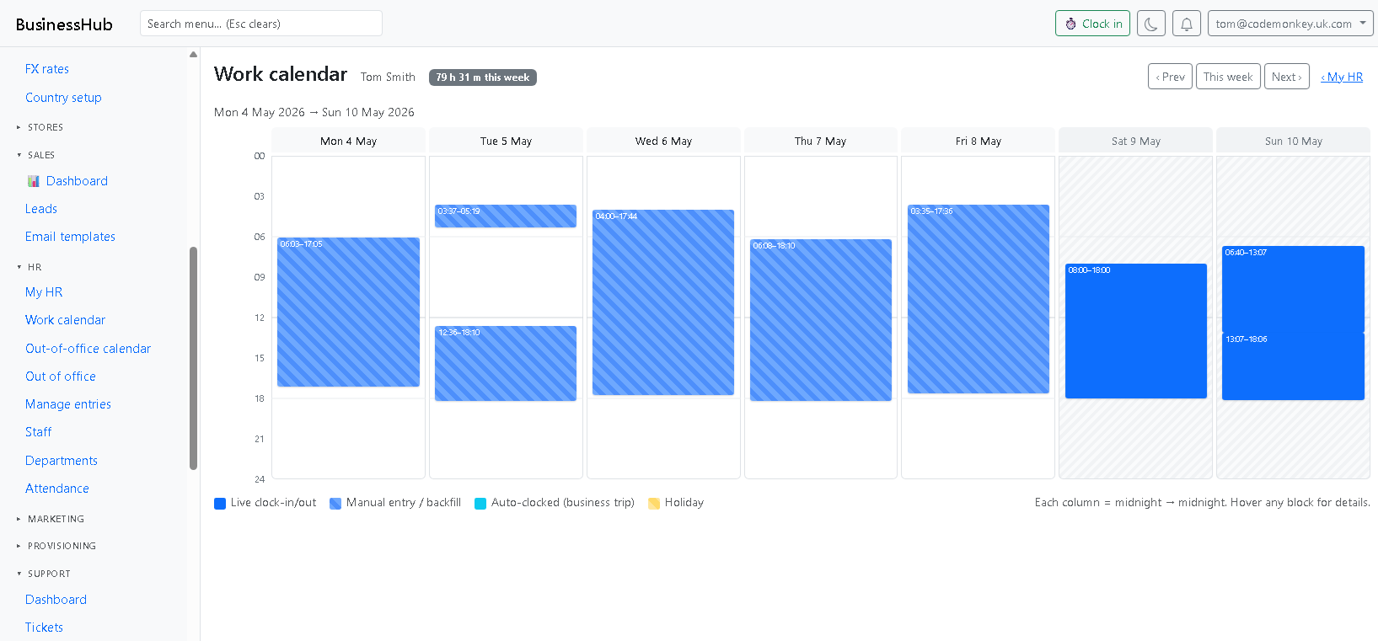Go to previous week with Prev
The height and width of the screenshot is (641, 1378).
point(1171,77)
